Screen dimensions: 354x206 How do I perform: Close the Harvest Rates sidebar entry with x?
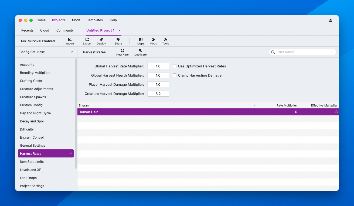coord(71,153)
